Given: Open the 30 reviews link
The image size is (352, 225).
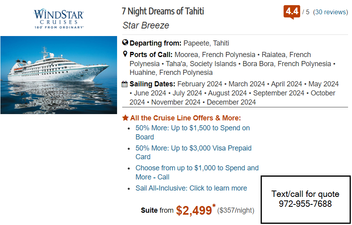Looking at the screenshot, I should (x=331, y=12).
